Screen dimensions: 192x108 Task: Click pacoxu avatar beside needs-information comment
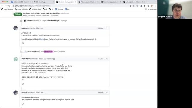pyautogui.click(x=16, y=92)
